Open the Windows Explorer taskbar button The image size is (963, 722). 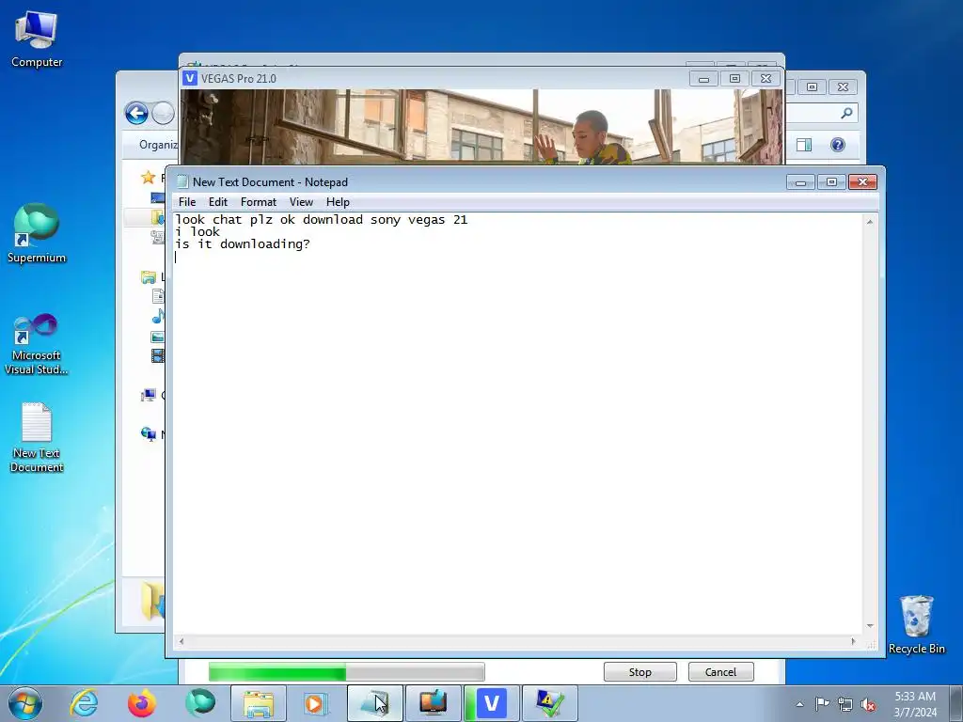tap(259, 703)
